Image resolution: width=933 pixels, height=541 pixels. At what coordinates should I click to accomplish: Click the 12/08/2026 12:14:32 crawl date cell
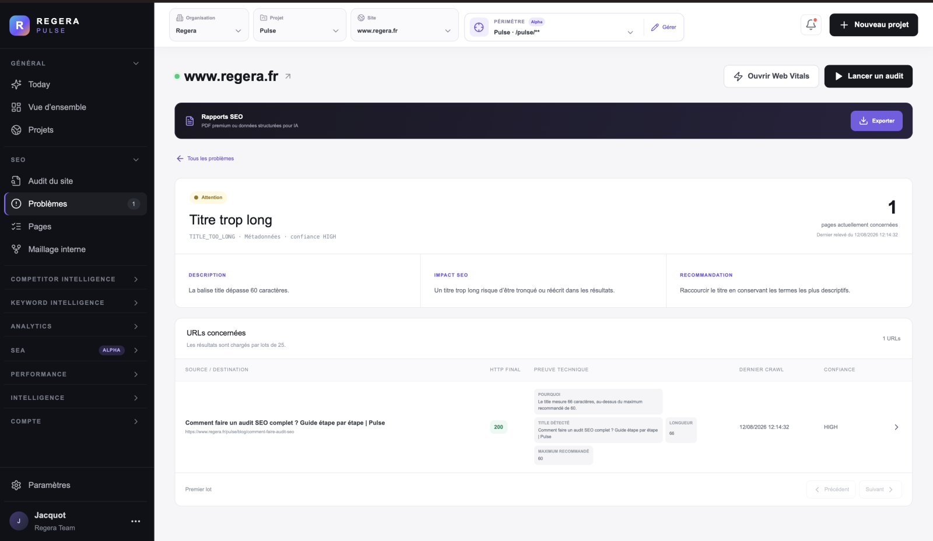[x=764, y=427]
